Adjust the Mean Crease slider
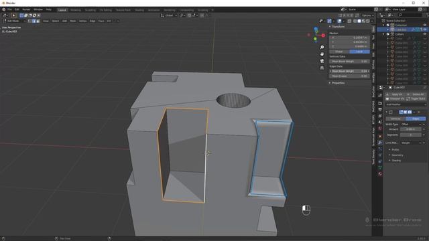Screen dimensions: 429x241 tap(350, 76)
